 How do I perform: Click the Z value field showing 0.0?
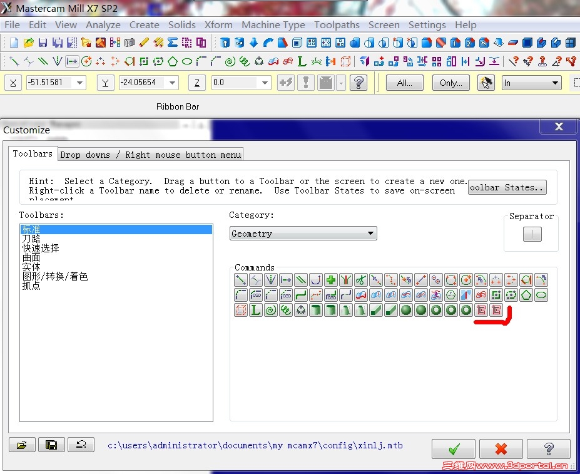pyautogui.click(x=235, y=83)
